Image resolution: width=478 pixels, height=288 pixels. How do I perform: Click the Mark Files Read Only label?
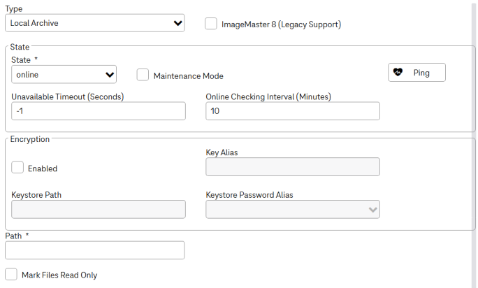59,275
